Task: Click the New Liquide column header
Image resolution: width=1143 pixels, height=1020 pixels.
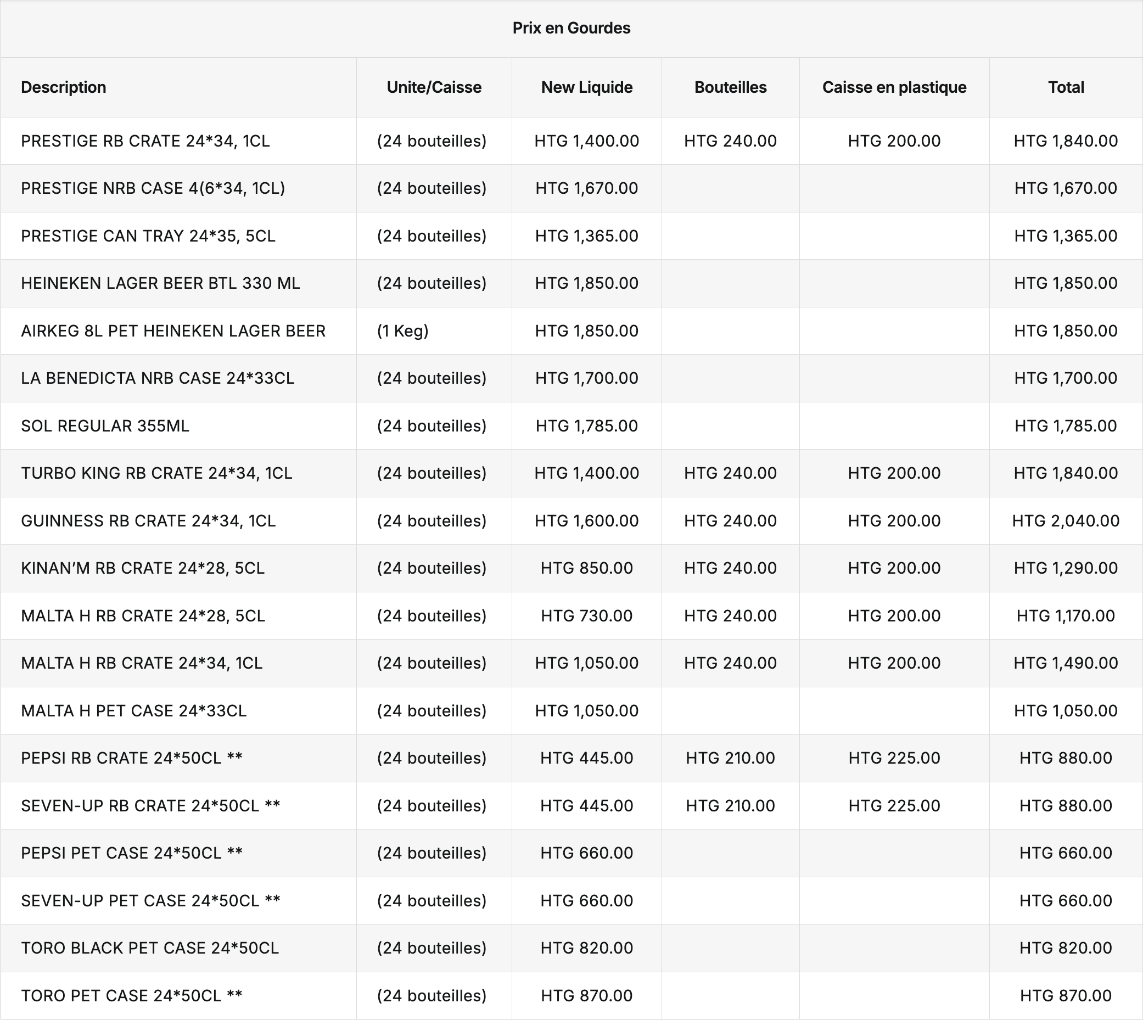Action: coord(586,87)
